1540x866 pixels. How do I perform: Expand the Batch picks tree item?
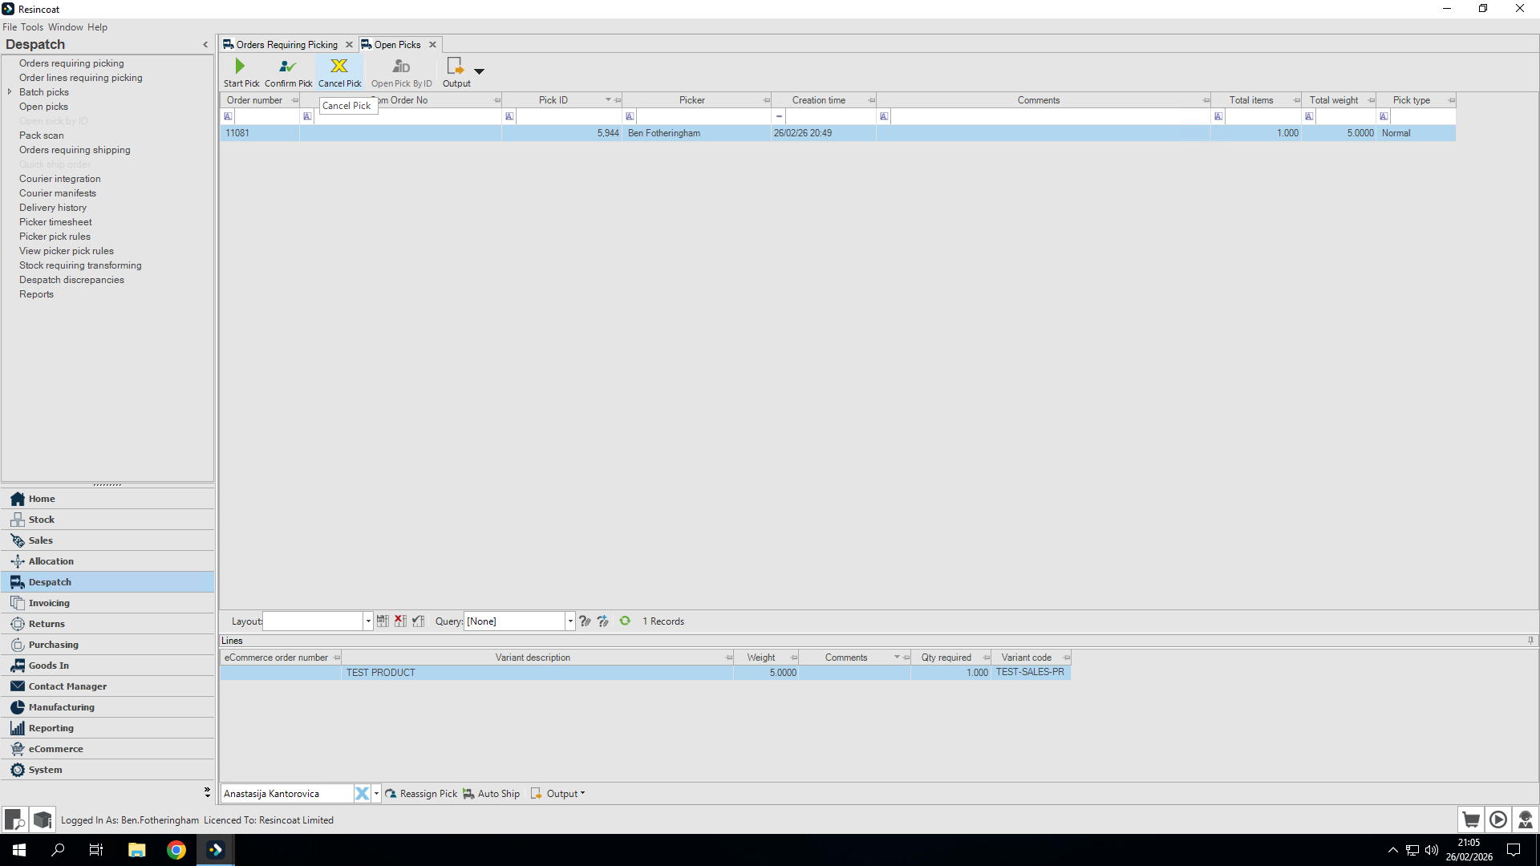click(x=10, y=92)
